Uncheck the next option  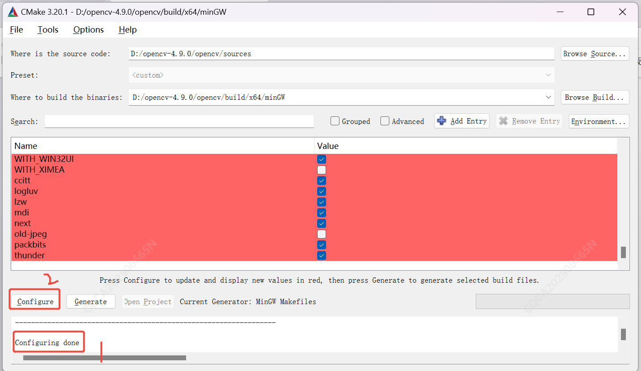coord(322,223)
